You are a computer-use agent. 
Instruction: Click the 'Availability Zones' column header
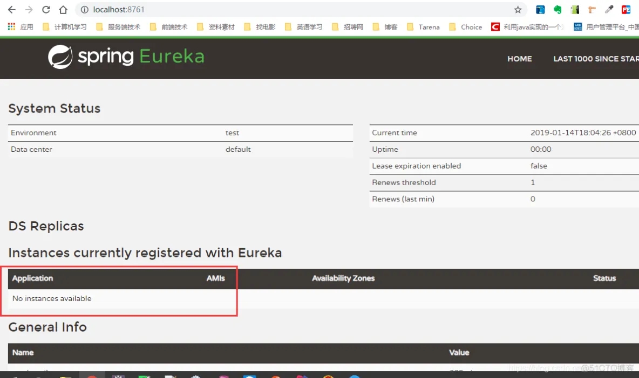(343, 278)
